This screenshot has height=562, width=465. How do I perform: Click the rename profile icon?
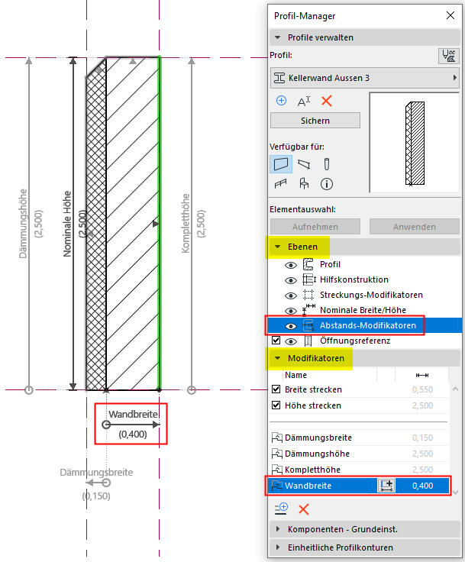[304, 102]
